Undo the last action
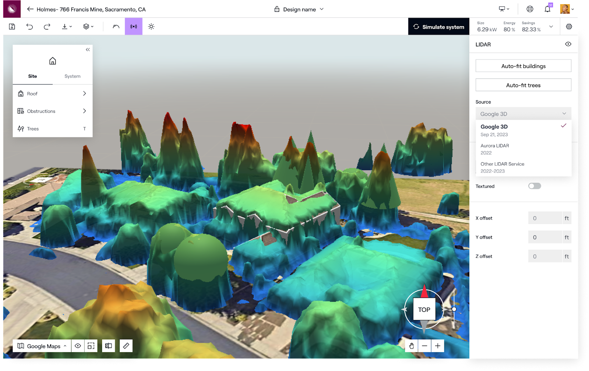The height and width of the screenshot is (371, 589). pyautogui.click(x=29, y=26)
